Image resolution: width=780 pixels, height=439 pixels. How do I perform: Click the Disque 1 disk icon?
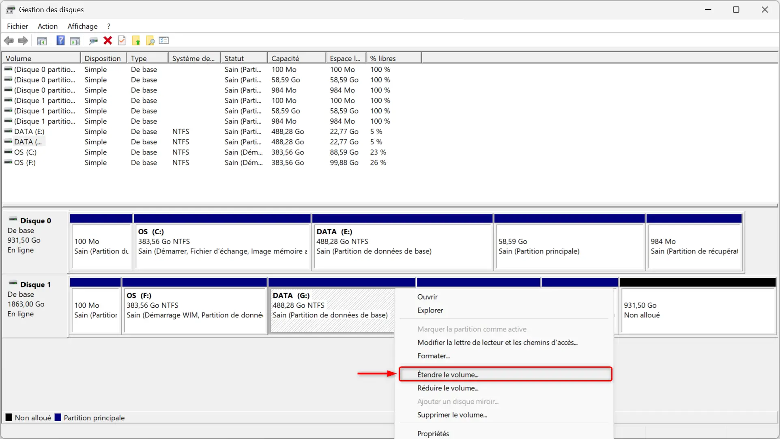(x=13, y=283)
